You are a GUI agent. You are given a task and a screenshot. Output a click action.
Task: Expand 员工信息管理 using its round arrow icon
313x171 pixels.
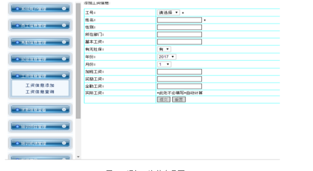pyautogui.click(x=64, y=25)
